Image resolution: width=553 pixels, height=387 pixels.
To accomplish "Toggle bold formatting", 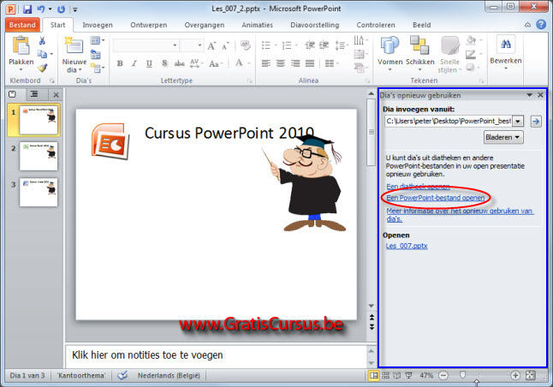I will [120, 63].
